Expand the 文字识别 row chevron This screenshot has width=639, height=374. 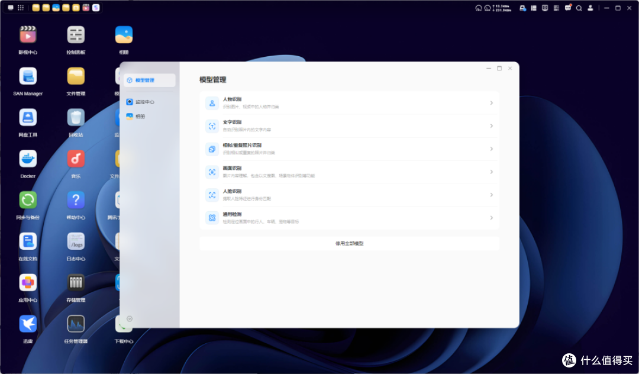tap(492, 126)
